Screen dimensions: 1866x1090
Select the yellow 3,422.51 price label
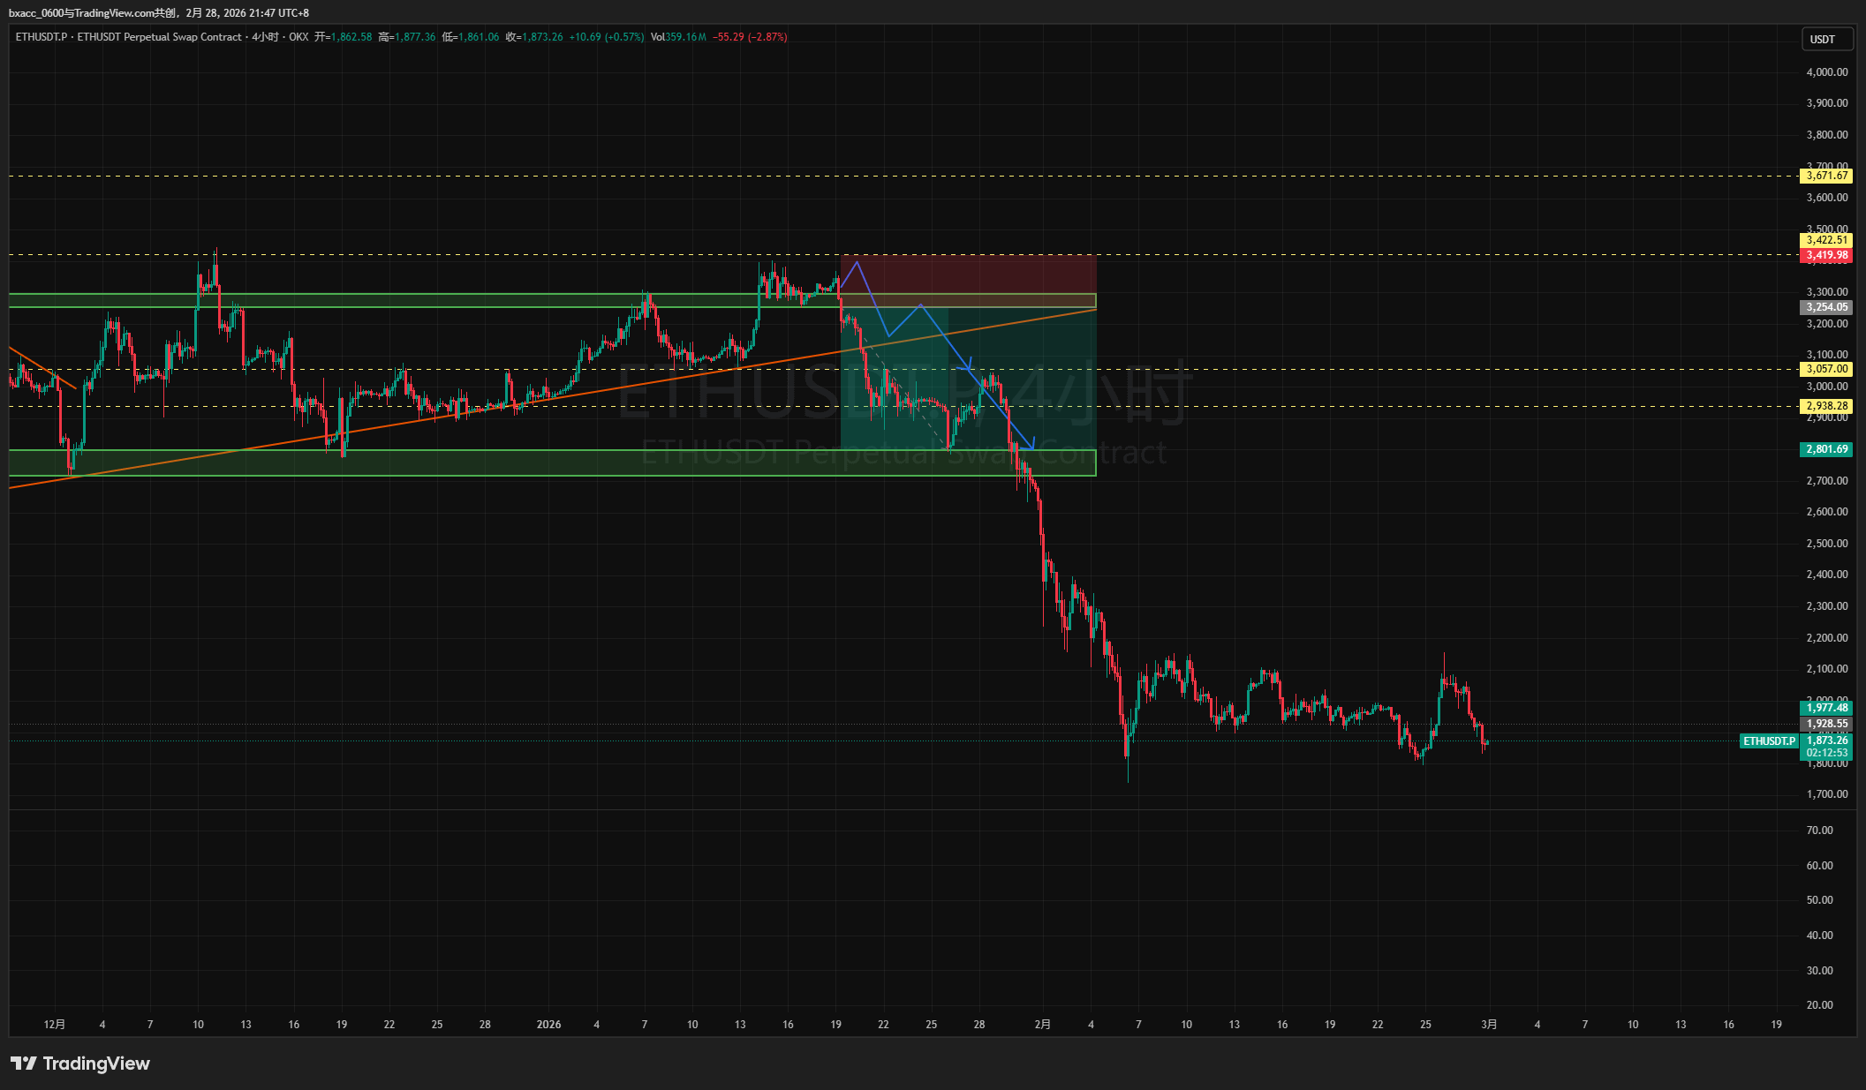pos(1826,240)
